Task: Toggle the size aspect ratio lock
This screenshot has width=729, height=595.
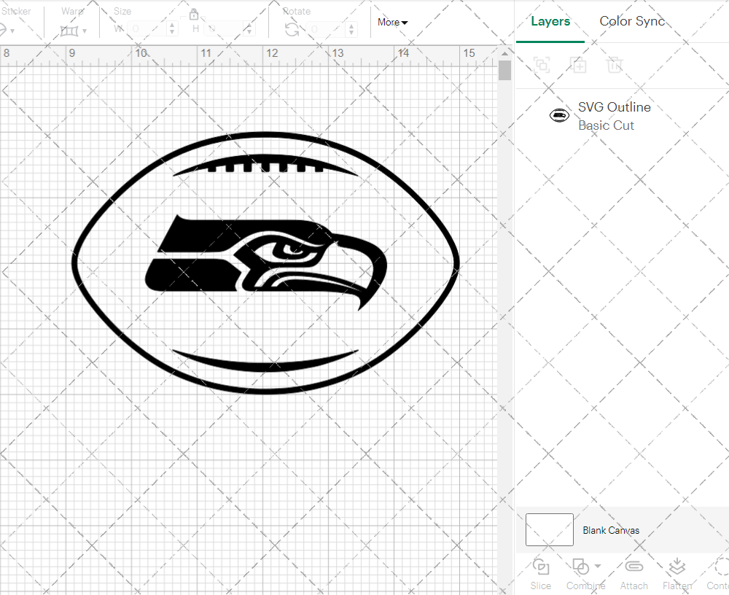Action: click(194, 15)
